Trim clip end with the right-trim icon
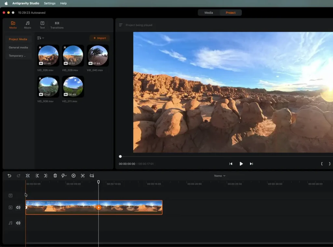 click(x=46, y=176)
